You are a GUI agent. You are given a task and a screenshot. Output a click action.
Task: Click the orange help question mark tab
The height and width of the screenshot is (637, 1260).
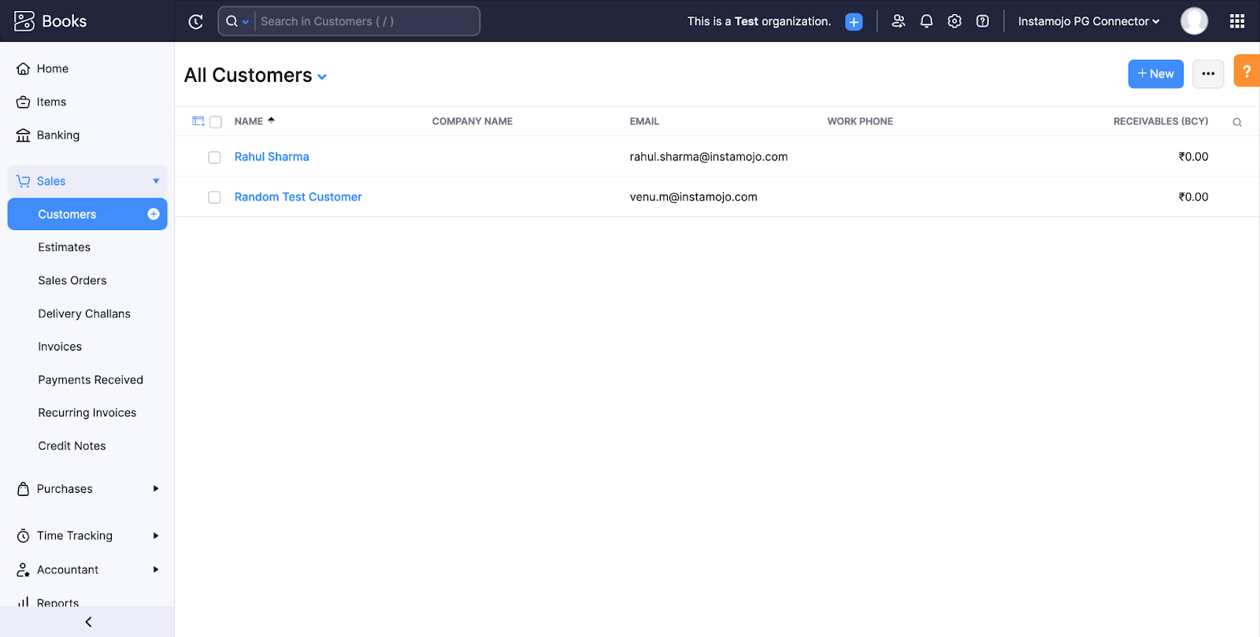coord(1246,71)
